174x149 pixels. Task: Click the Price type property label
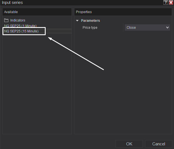pyautogui.click(x=90, y=27)
